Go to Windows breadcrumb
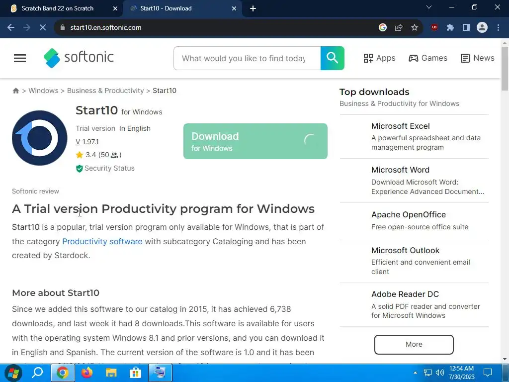This screenshot has height=382, width=509. click(x=44, y=91)
